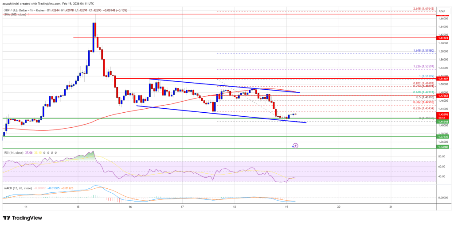Screen dimensions: 454x225
Task: Click the 1.58000 price axis tick
Action: (x=443, y=52)
